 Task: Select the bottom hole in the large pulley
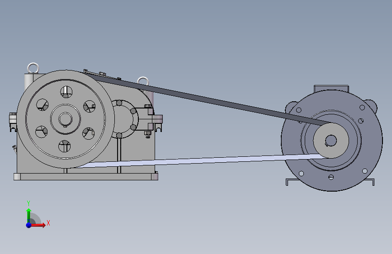(65, 146)
